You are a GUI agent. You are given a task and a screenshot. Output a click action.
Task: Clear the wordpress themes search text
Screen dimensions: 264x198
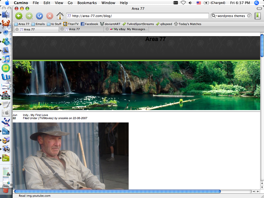tap(249, 16)
